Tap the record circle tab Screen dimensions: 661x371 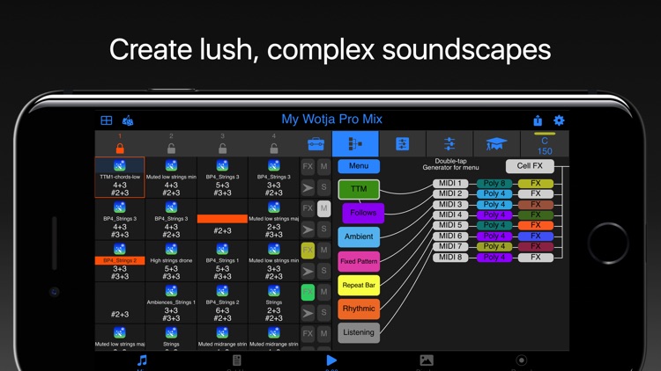(x=522, y=361)
